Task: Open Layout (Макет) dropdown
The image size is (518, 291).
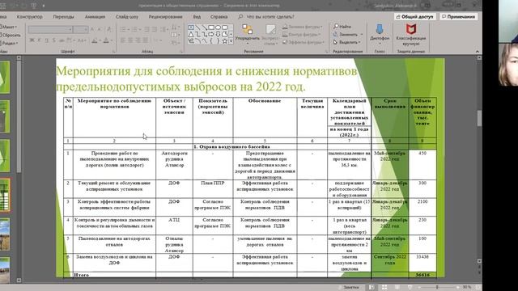Action: pos(9,27)
